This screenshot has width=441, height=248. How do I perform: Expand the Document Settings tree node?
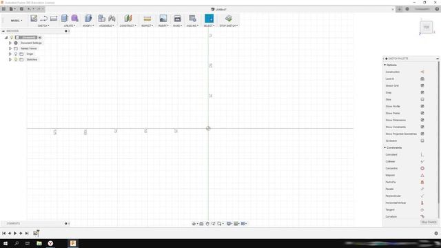point(10,43)
